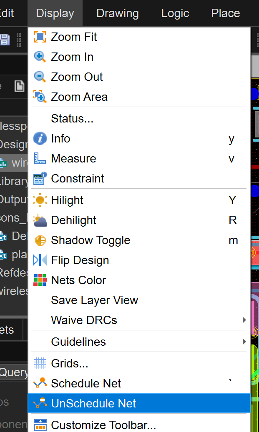
Task: Toggle Shadow mode from the Display menu
Action: (91, 240)
